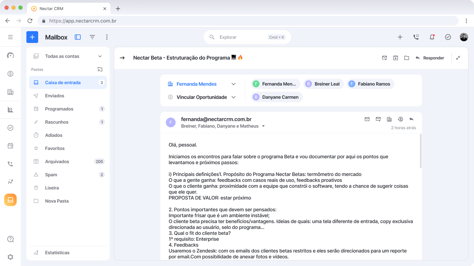The image size is (474, 266).
Task: Expand Vincular Oportunidade dropdown
Action: click(234, 97)
